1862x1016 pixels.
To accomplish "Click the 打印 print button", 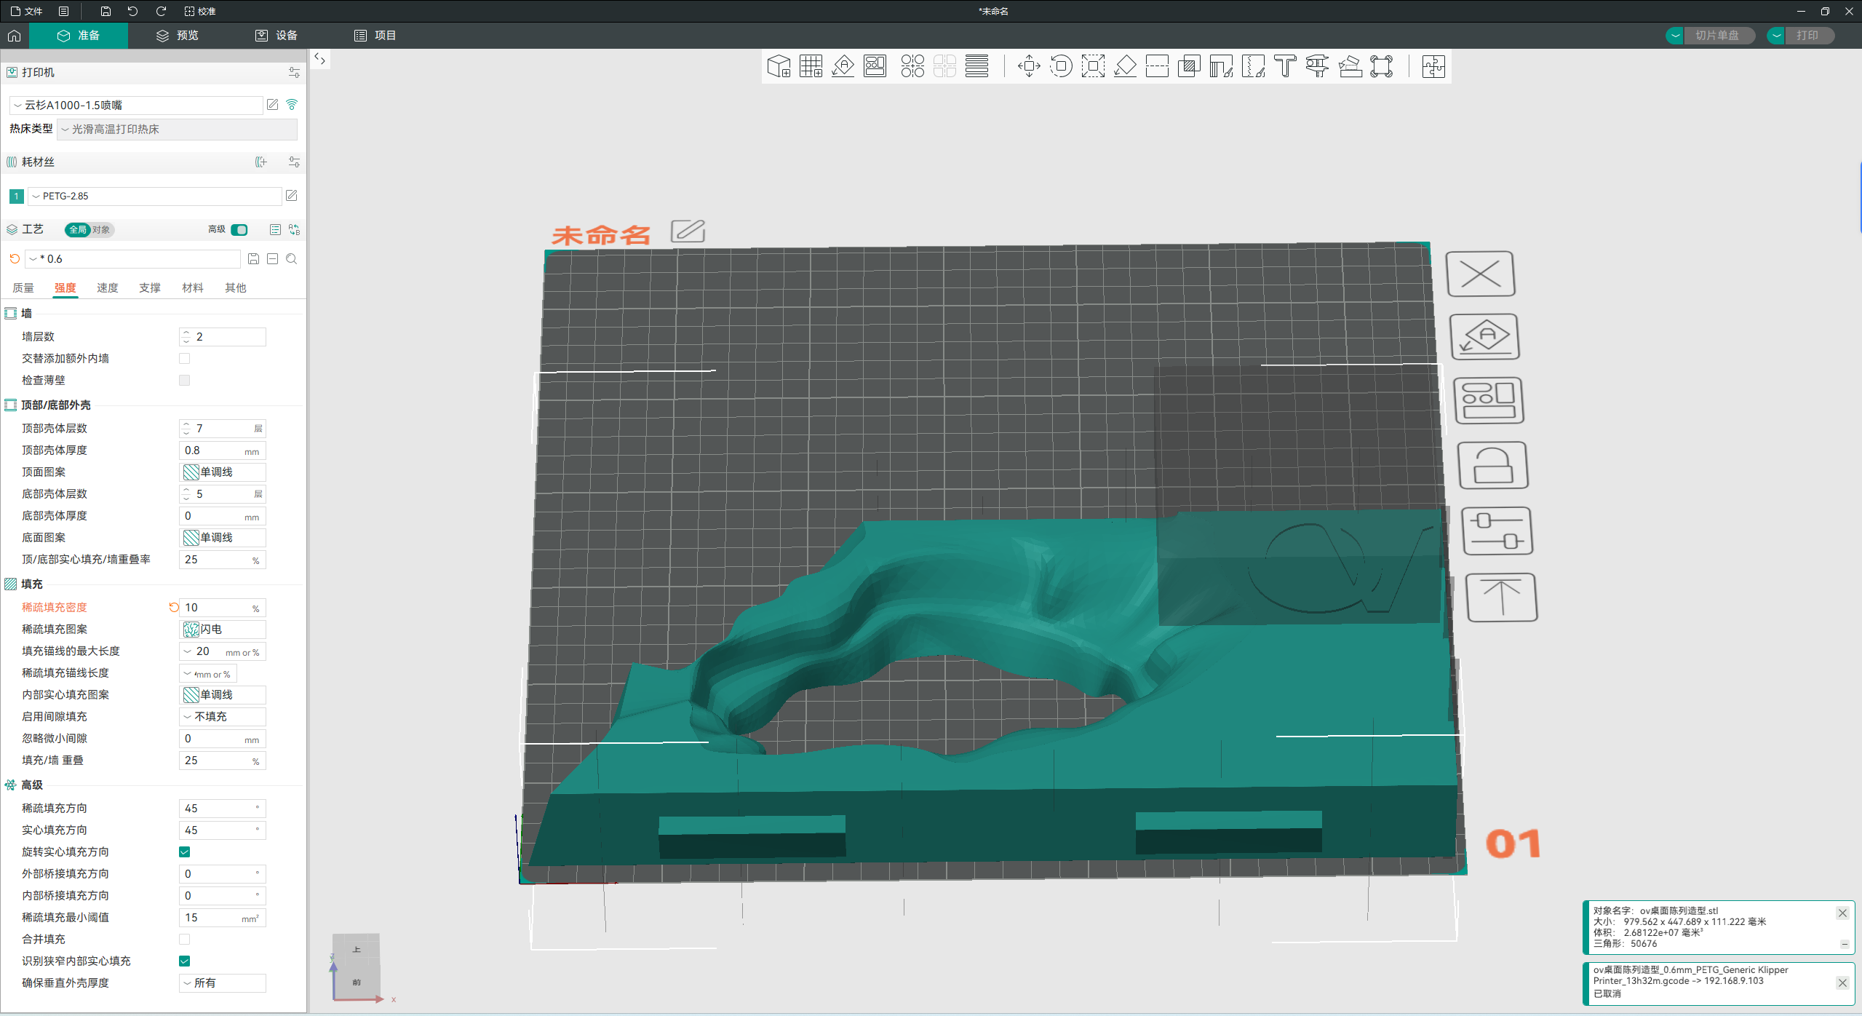I will [x=1810, y=35].
